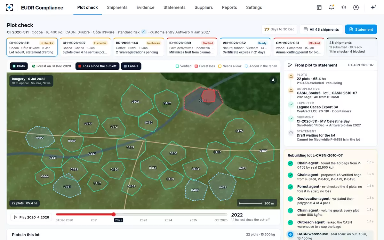Toggle the Labels layer

pos(131,66)
